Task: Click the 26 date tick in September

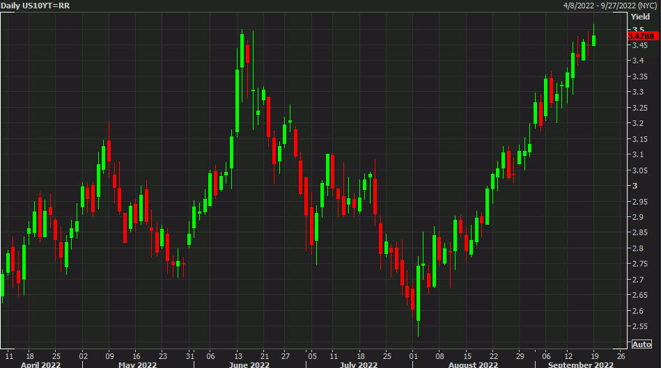Action: click(x=619, y=353)
